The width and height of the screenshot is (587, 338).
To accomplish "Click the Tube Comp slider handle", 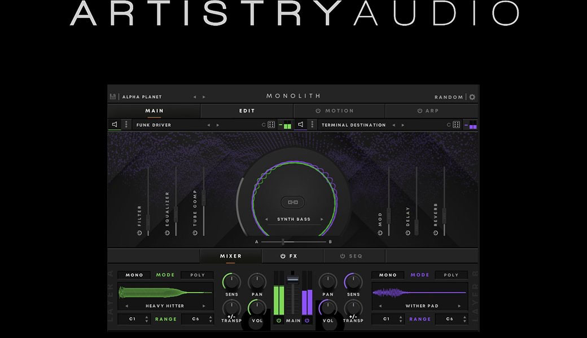I will click(x=204, y=198).
